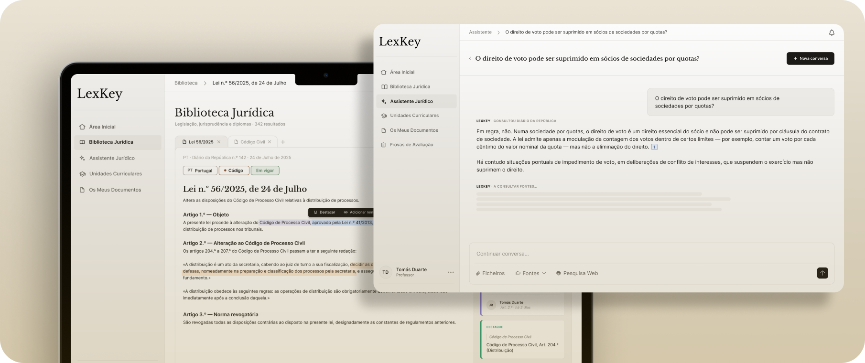Image resolution: width=865 pixels, height=363 pixels.
Task: Open the Código de Processo Civil, Art. 204.º highlight card
Action: pyautogui.click(x=522, y=340)
